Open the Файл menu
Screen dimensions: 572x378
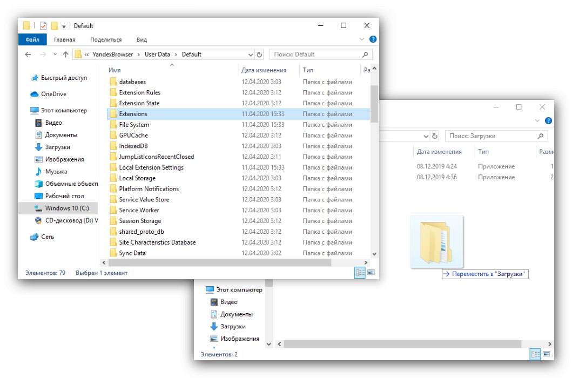click(32, 39)
